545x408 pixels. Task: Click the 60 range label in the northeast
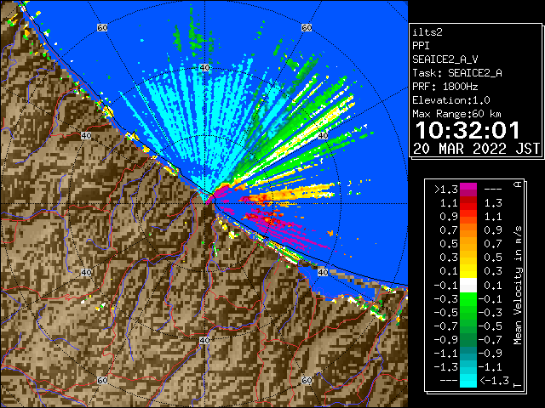tap(307, 27)
